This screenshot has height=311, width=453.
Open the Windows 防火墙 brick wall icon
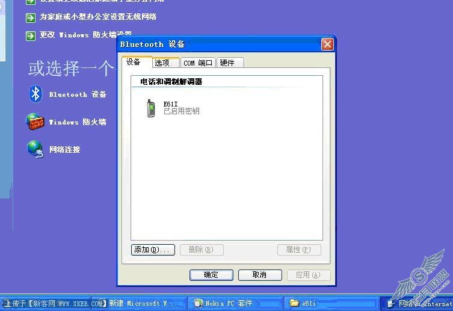[35, 122]
